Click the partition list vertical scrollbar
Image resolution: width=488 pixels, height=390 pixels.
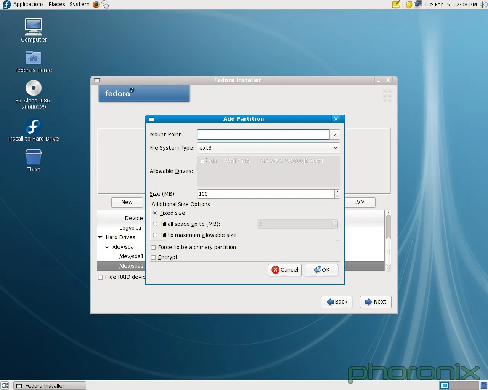coord(388,241)
